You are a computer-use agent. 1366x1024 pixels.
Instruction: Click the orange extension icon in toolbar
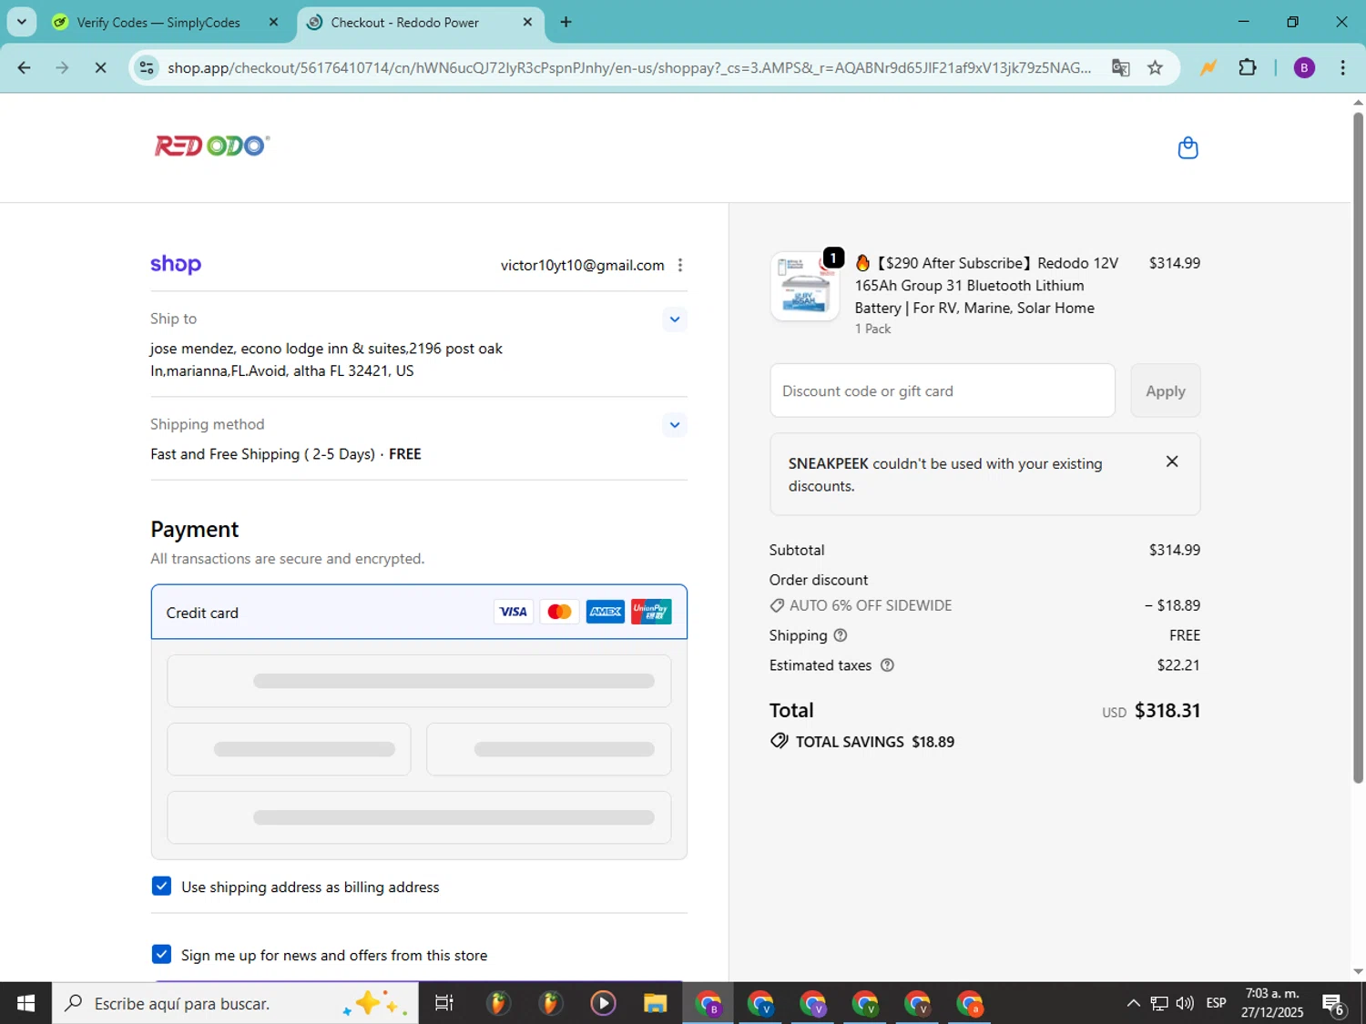pyautogui.click(x=1208, y=67)
